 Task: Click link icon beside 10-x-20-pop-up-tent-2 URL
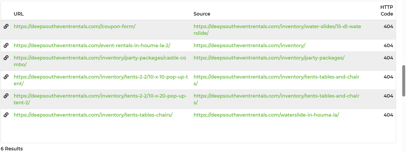6,96
